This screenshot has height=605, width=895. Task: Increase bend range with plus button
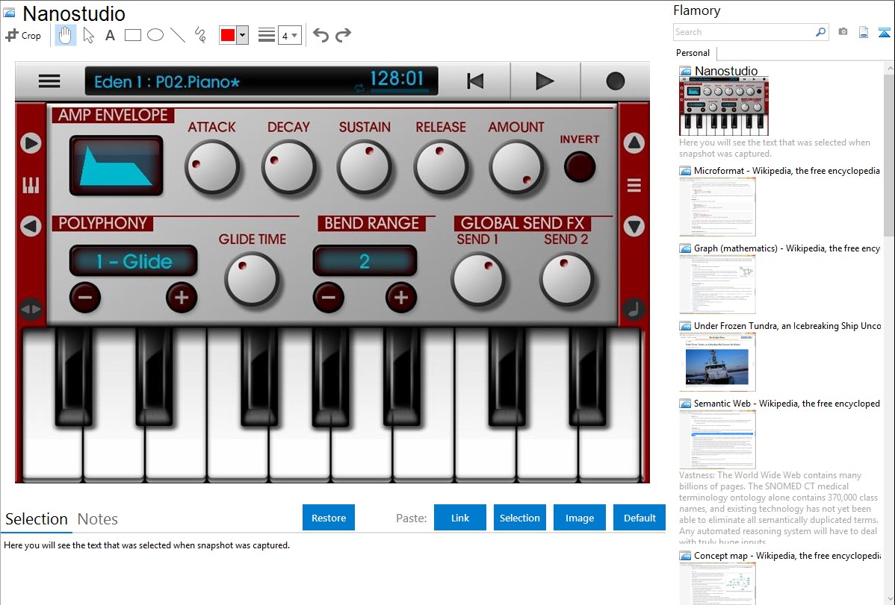tap(400, 297)
